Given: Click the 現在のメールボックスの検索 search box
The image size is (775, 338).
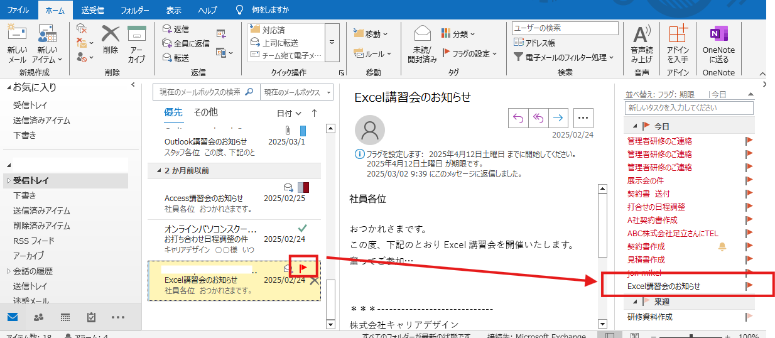Looking at the screenshot, I should click(206, 92).
